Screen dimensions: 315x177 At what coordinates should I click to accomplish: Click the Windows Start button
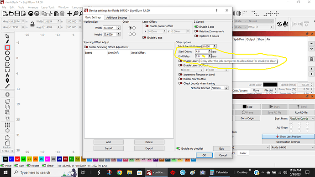[5, 172]
